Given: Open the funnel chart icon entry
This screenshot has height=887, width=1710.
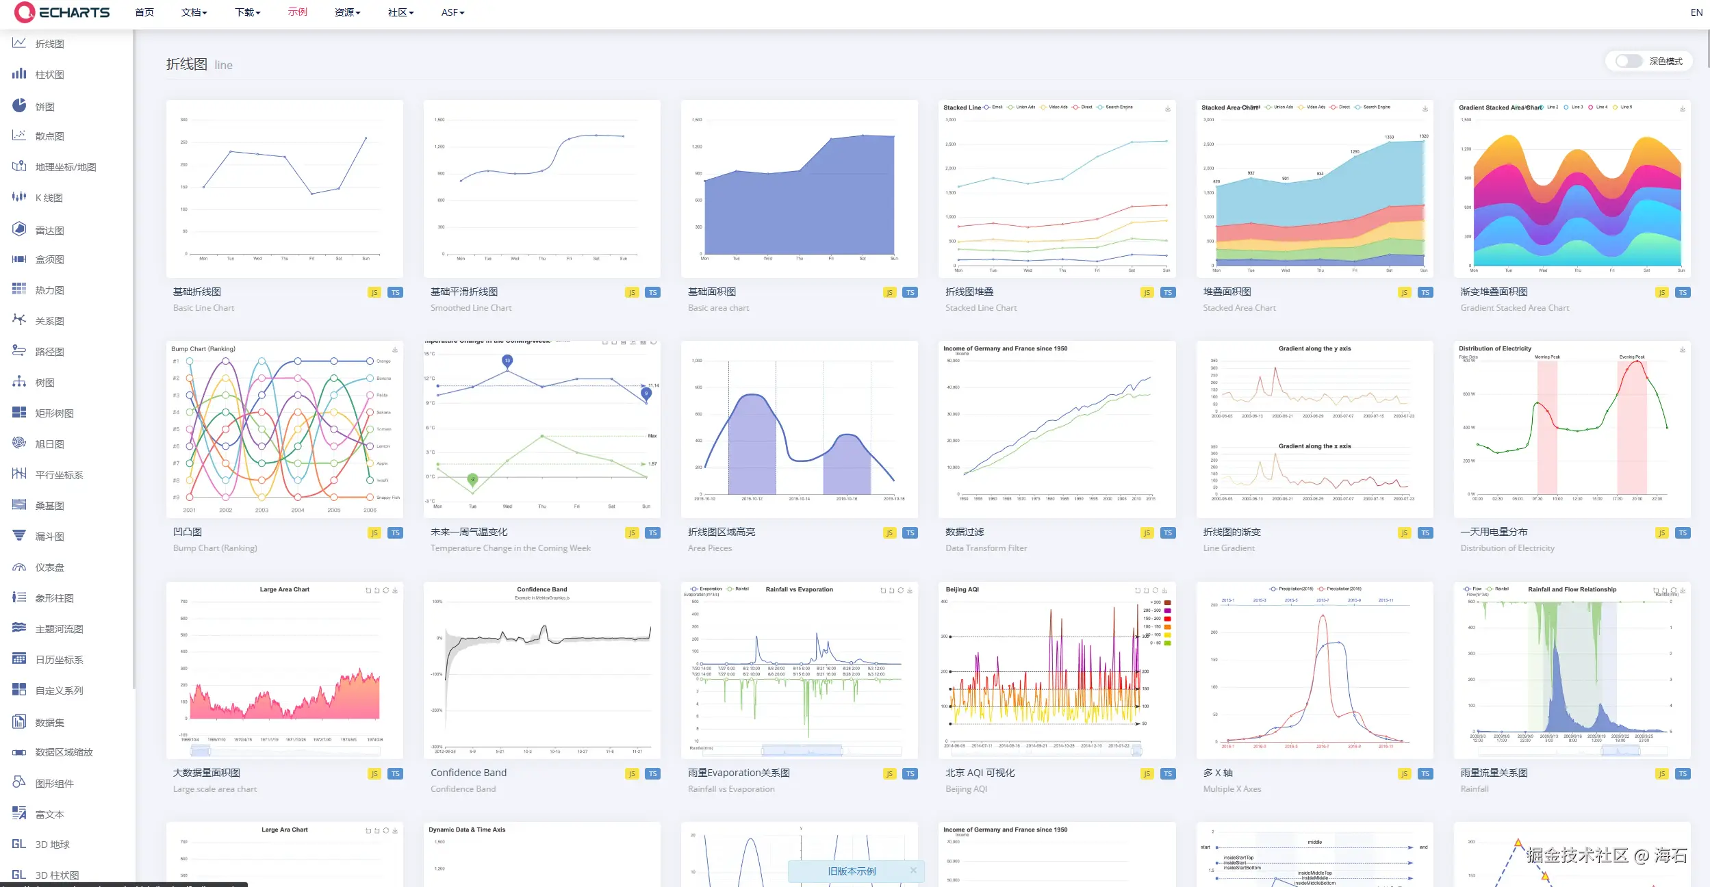Looking at the screenshot, I should click(x=19, y=536).
